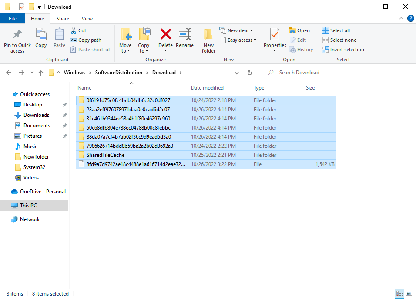Open Pictures in navigation pane
Screen dimensions: 416x299
point(33,136)
